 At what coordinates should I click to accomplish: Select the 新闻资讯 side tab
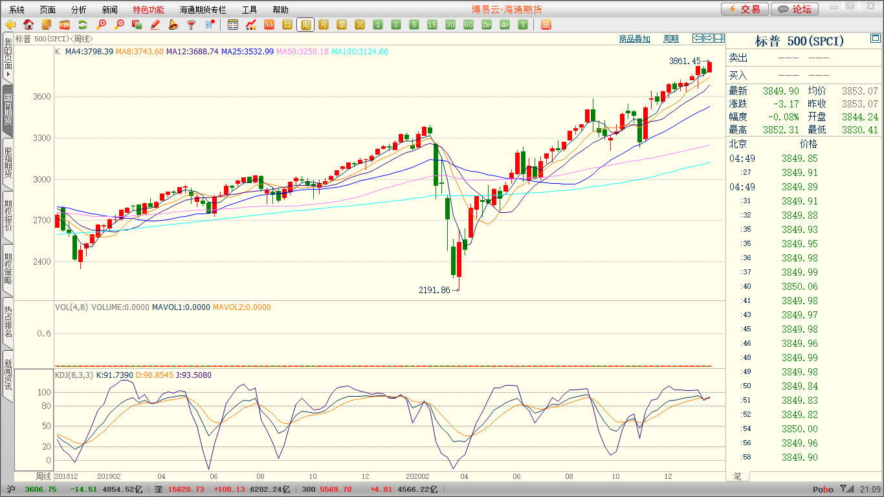(8, 375)
